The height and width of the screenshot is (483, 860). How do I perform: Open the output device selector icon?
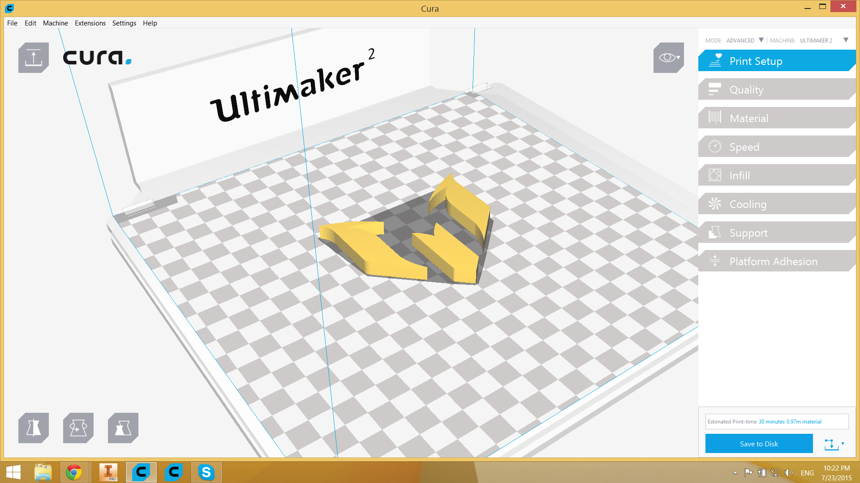click(x=834, y=444)
